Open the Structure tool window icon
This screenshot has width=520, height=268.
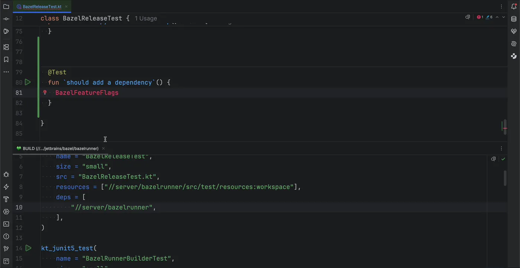click(x=6, y=47)
